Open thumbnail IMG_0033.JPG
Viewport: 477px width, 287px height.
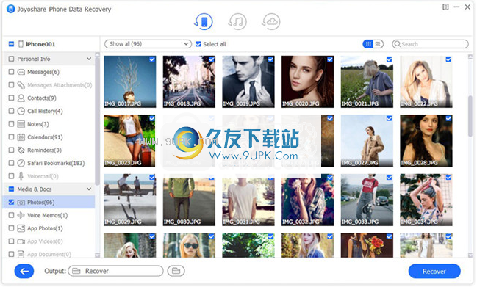pyautogui.click(x=367, y=200)
